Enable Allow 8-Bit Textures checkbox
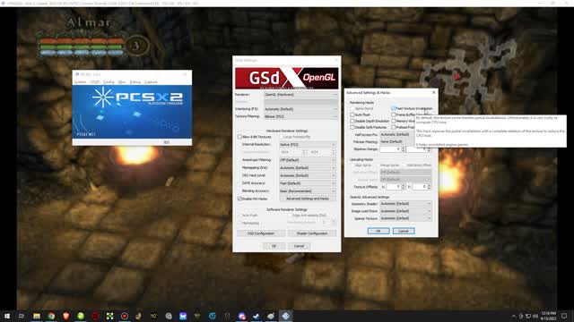The height and width of the screenshot is (322, 574). click(239, 137)
